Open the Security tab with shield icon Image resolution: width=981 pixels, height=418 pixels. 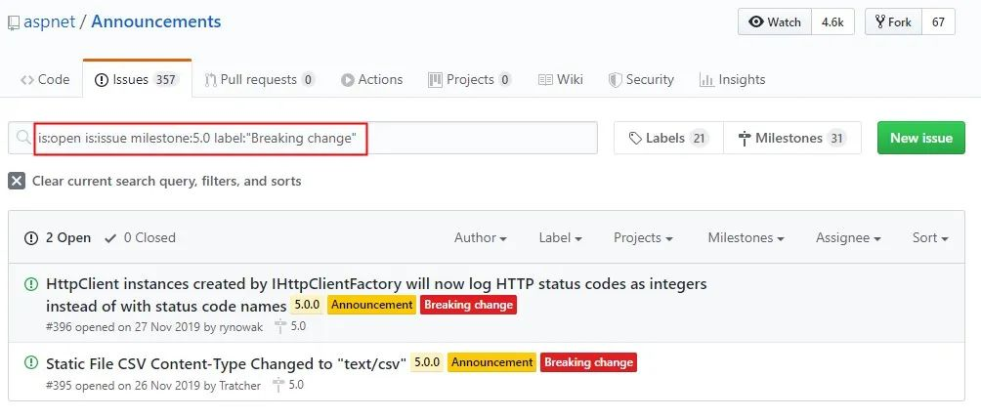click(x=641, y=80)
